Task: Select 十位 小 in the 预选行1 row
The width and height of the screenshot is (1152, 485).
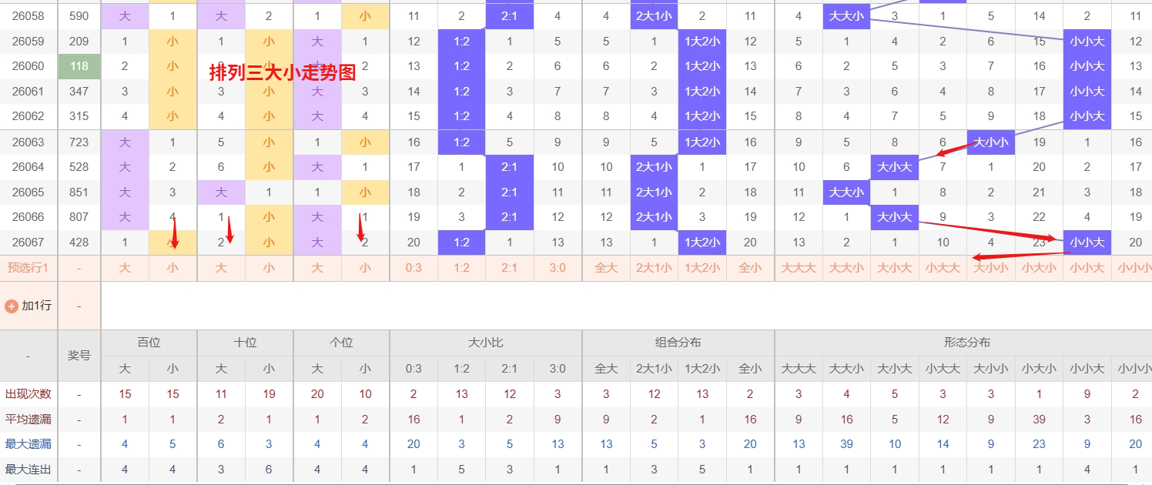Action: pos(269,268)
